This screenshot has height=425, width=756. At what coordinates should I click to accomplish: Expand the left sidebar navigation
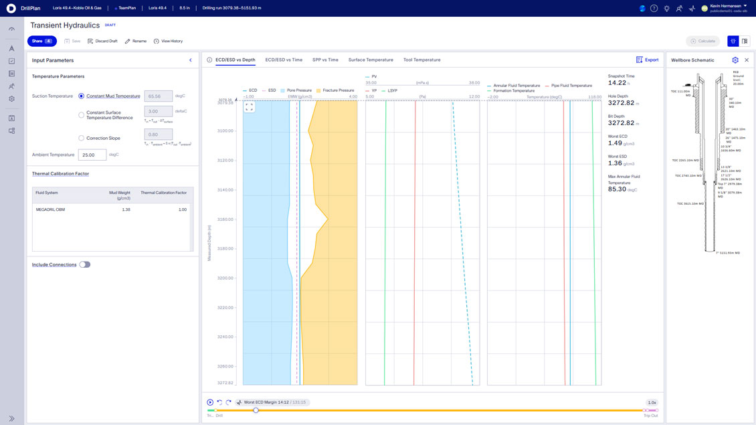(x=11, y=418)
